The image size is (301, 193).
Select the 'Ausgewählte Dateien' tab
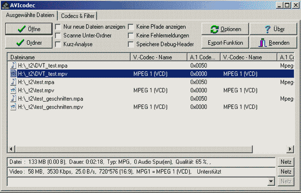(x=30, y=15)
